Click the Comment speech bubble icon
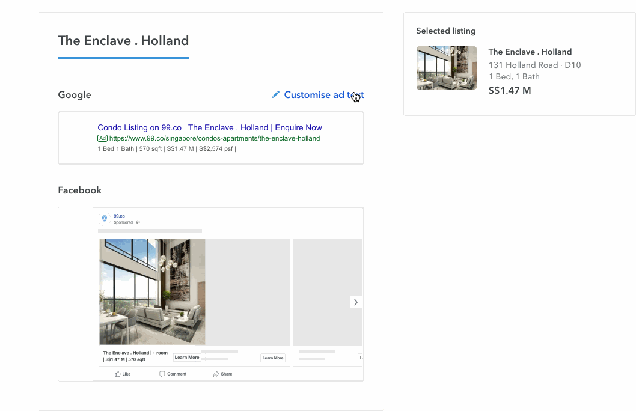Screen dimensions: 636x411 coord(162,374)
